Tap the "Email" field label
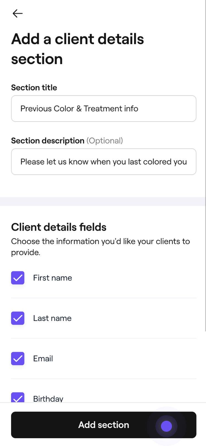Image resolution: width=206 pixels, height=446 pixels. click(x=43, y=359)
